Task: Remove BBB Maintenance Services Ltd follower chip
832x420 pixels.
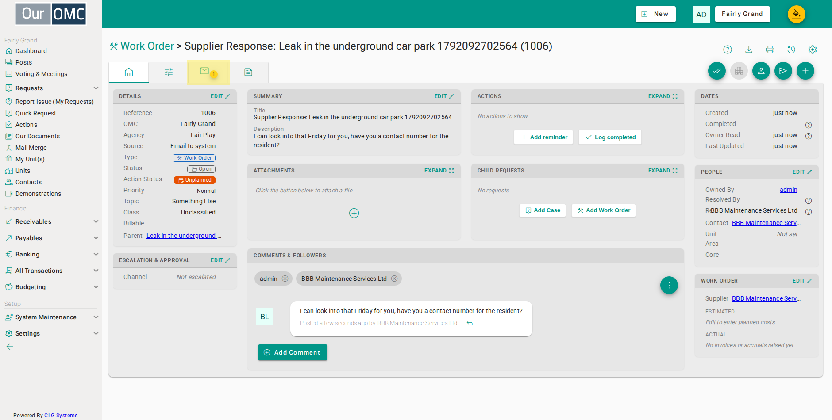Action: 394,279
